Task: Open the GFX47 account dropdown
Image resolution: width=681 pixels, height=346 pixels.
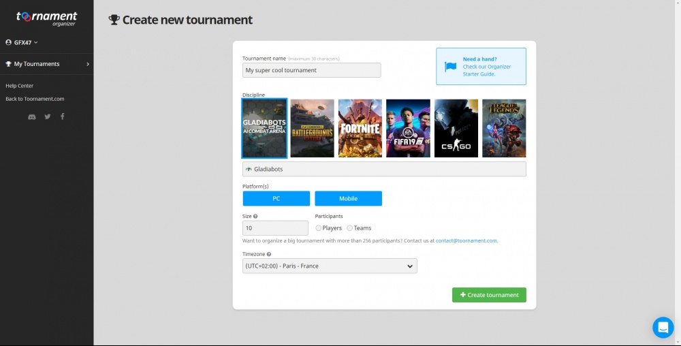Action: click(22, 42)
